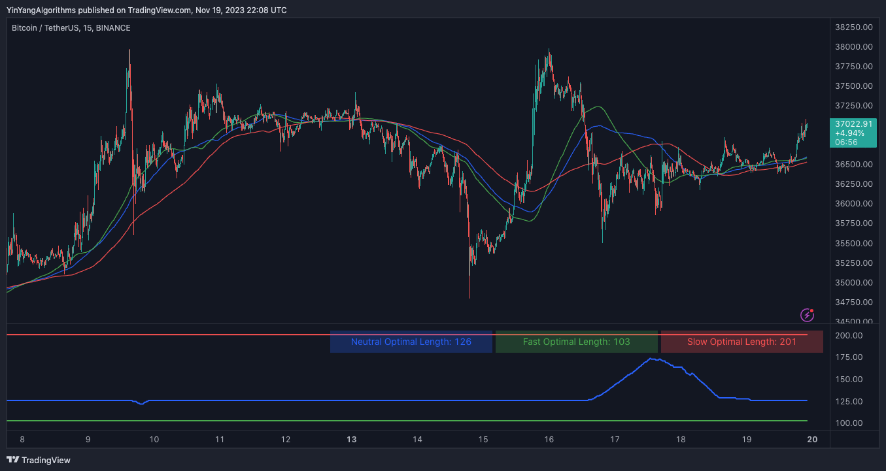
Task: Click indicator axis label 175.00
Action: [x=849, y=357]
